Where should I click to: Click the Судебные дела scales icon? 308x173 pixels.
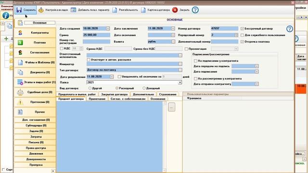(20, 92)
